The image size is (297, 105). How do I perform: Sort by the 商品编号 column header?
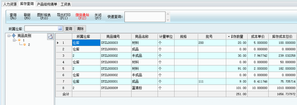coord(116,37)
